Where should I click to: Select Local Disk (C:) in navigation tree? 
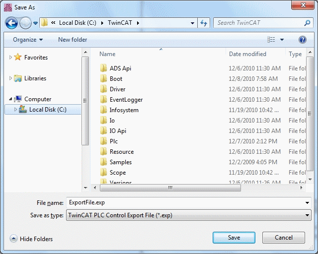click(48, 110)
